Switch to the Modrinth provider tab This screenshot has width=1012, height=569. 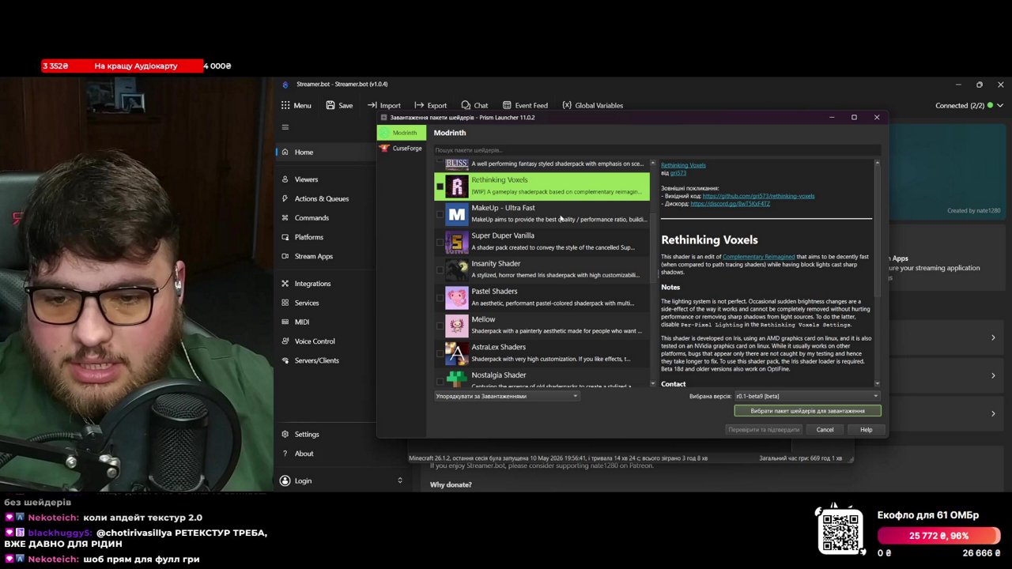click(x=402, y=133)
